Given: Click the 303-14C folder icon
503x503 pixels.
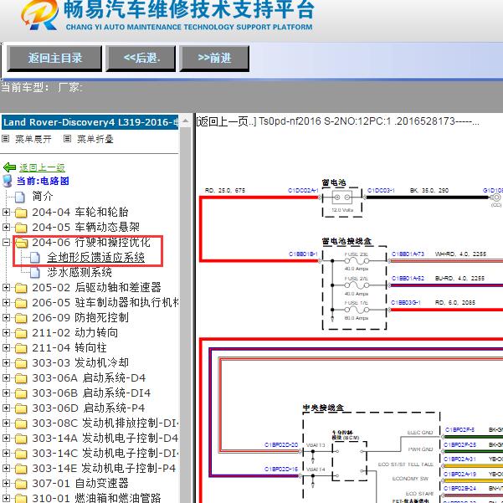Looking at the screenshot, I should [x=21, y=454].
